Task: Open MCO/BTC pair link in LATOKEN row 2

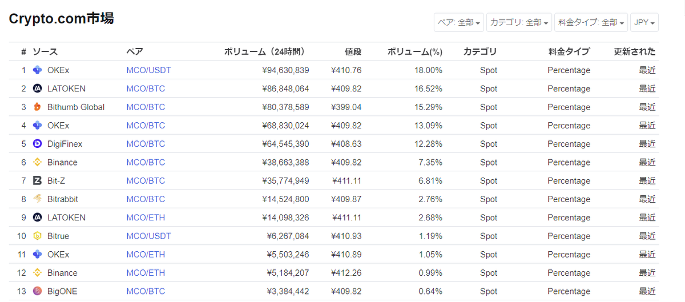Action: pyautogui.click(x=146, y=88)
